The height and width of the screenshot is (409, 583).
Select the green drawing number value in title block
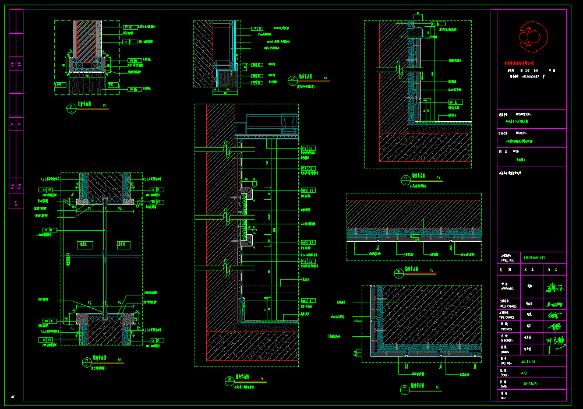click(x=529, y=362)
